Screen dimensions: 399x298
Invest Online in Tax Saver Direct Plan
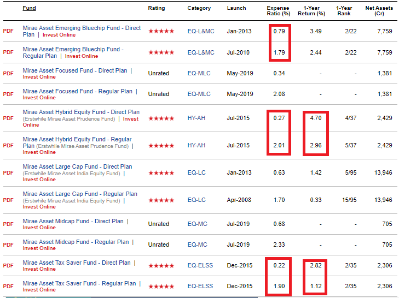tap(39, 269)
